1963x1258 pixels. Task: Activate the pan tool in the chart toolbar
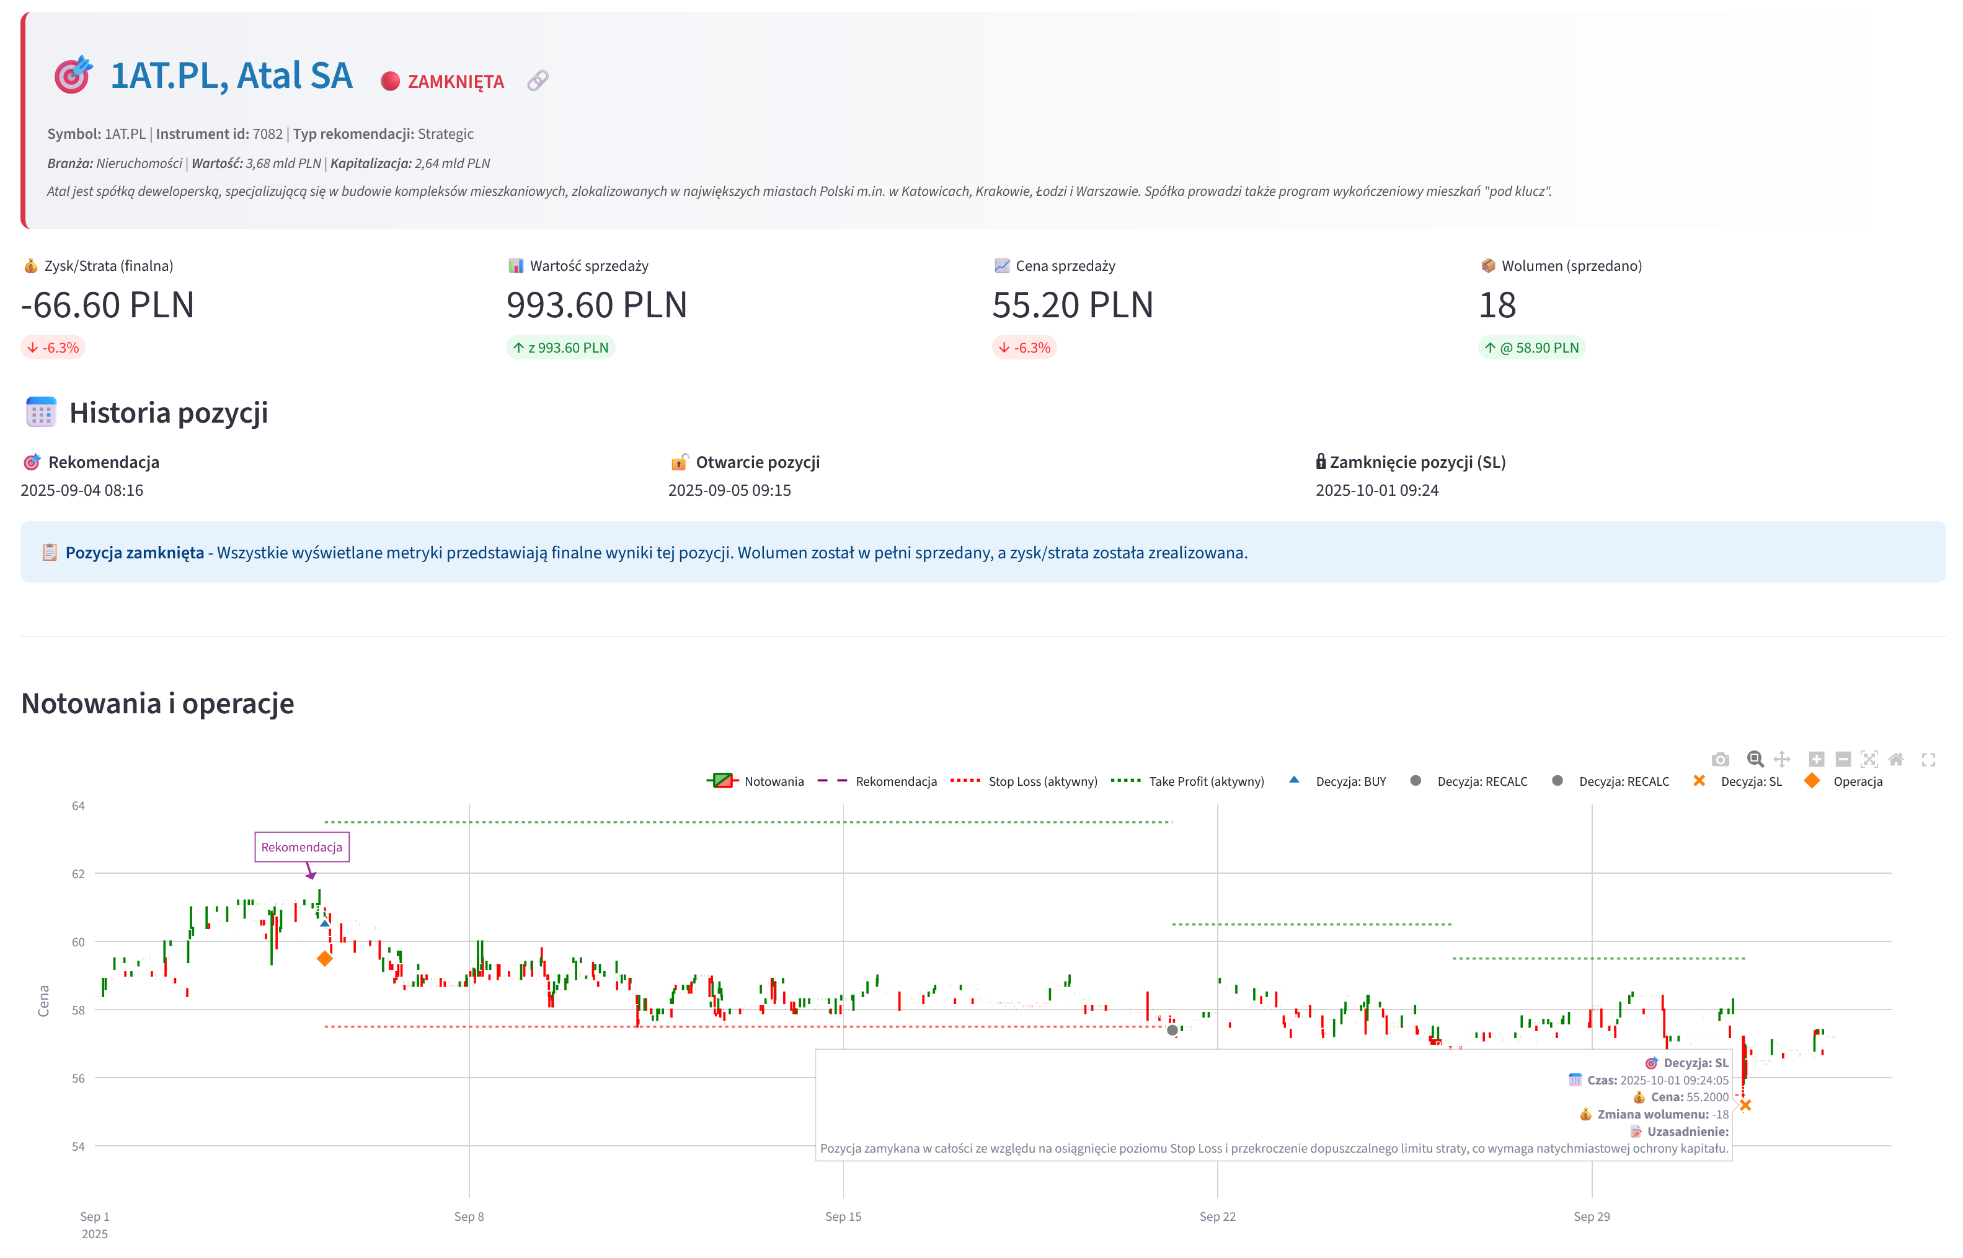pyautogui.click(x=1783, y=759)
